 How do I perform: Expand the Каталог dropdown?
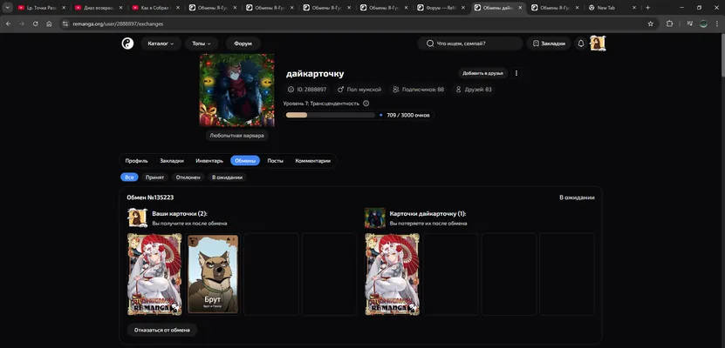point(161,43)
